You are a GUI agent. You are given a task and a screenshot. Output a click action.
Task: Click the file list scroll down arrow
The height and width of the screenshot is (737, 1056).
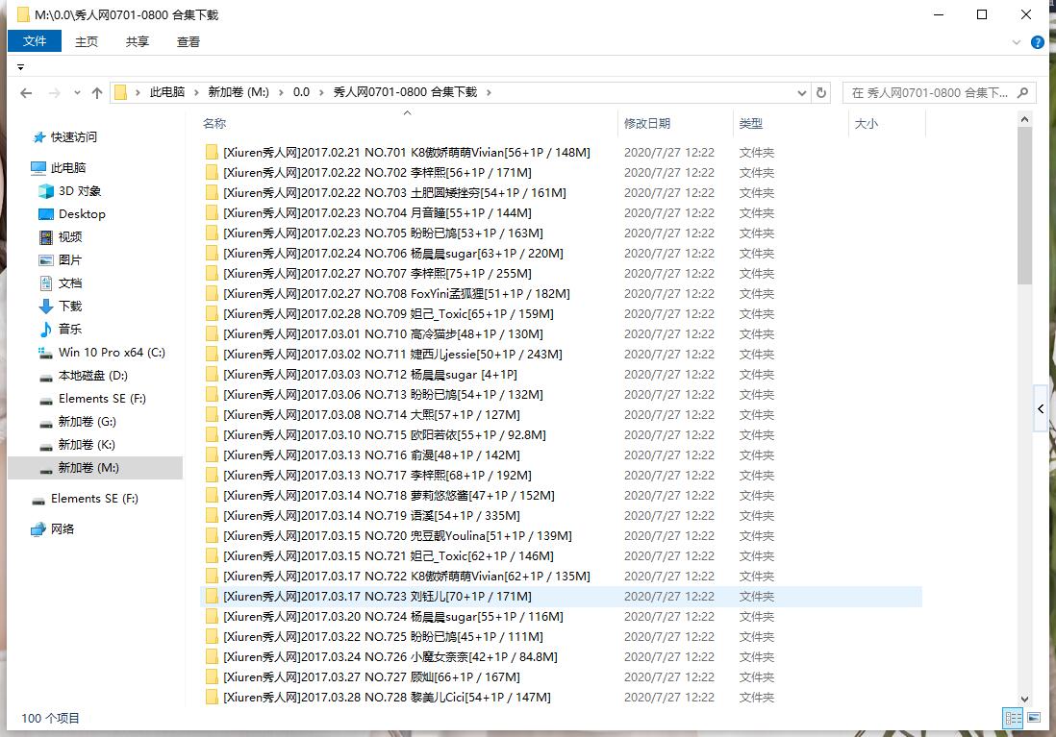click(1024, 700)
